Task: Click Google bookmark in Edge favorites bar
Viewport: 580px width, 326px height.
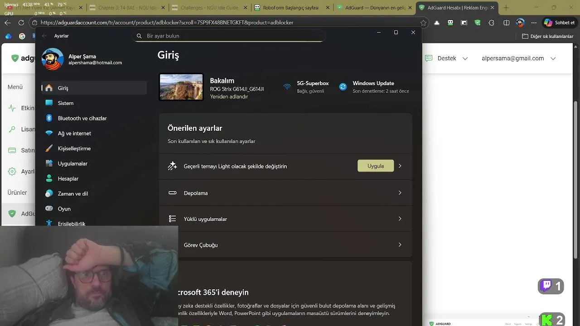Action: (22, 36)
